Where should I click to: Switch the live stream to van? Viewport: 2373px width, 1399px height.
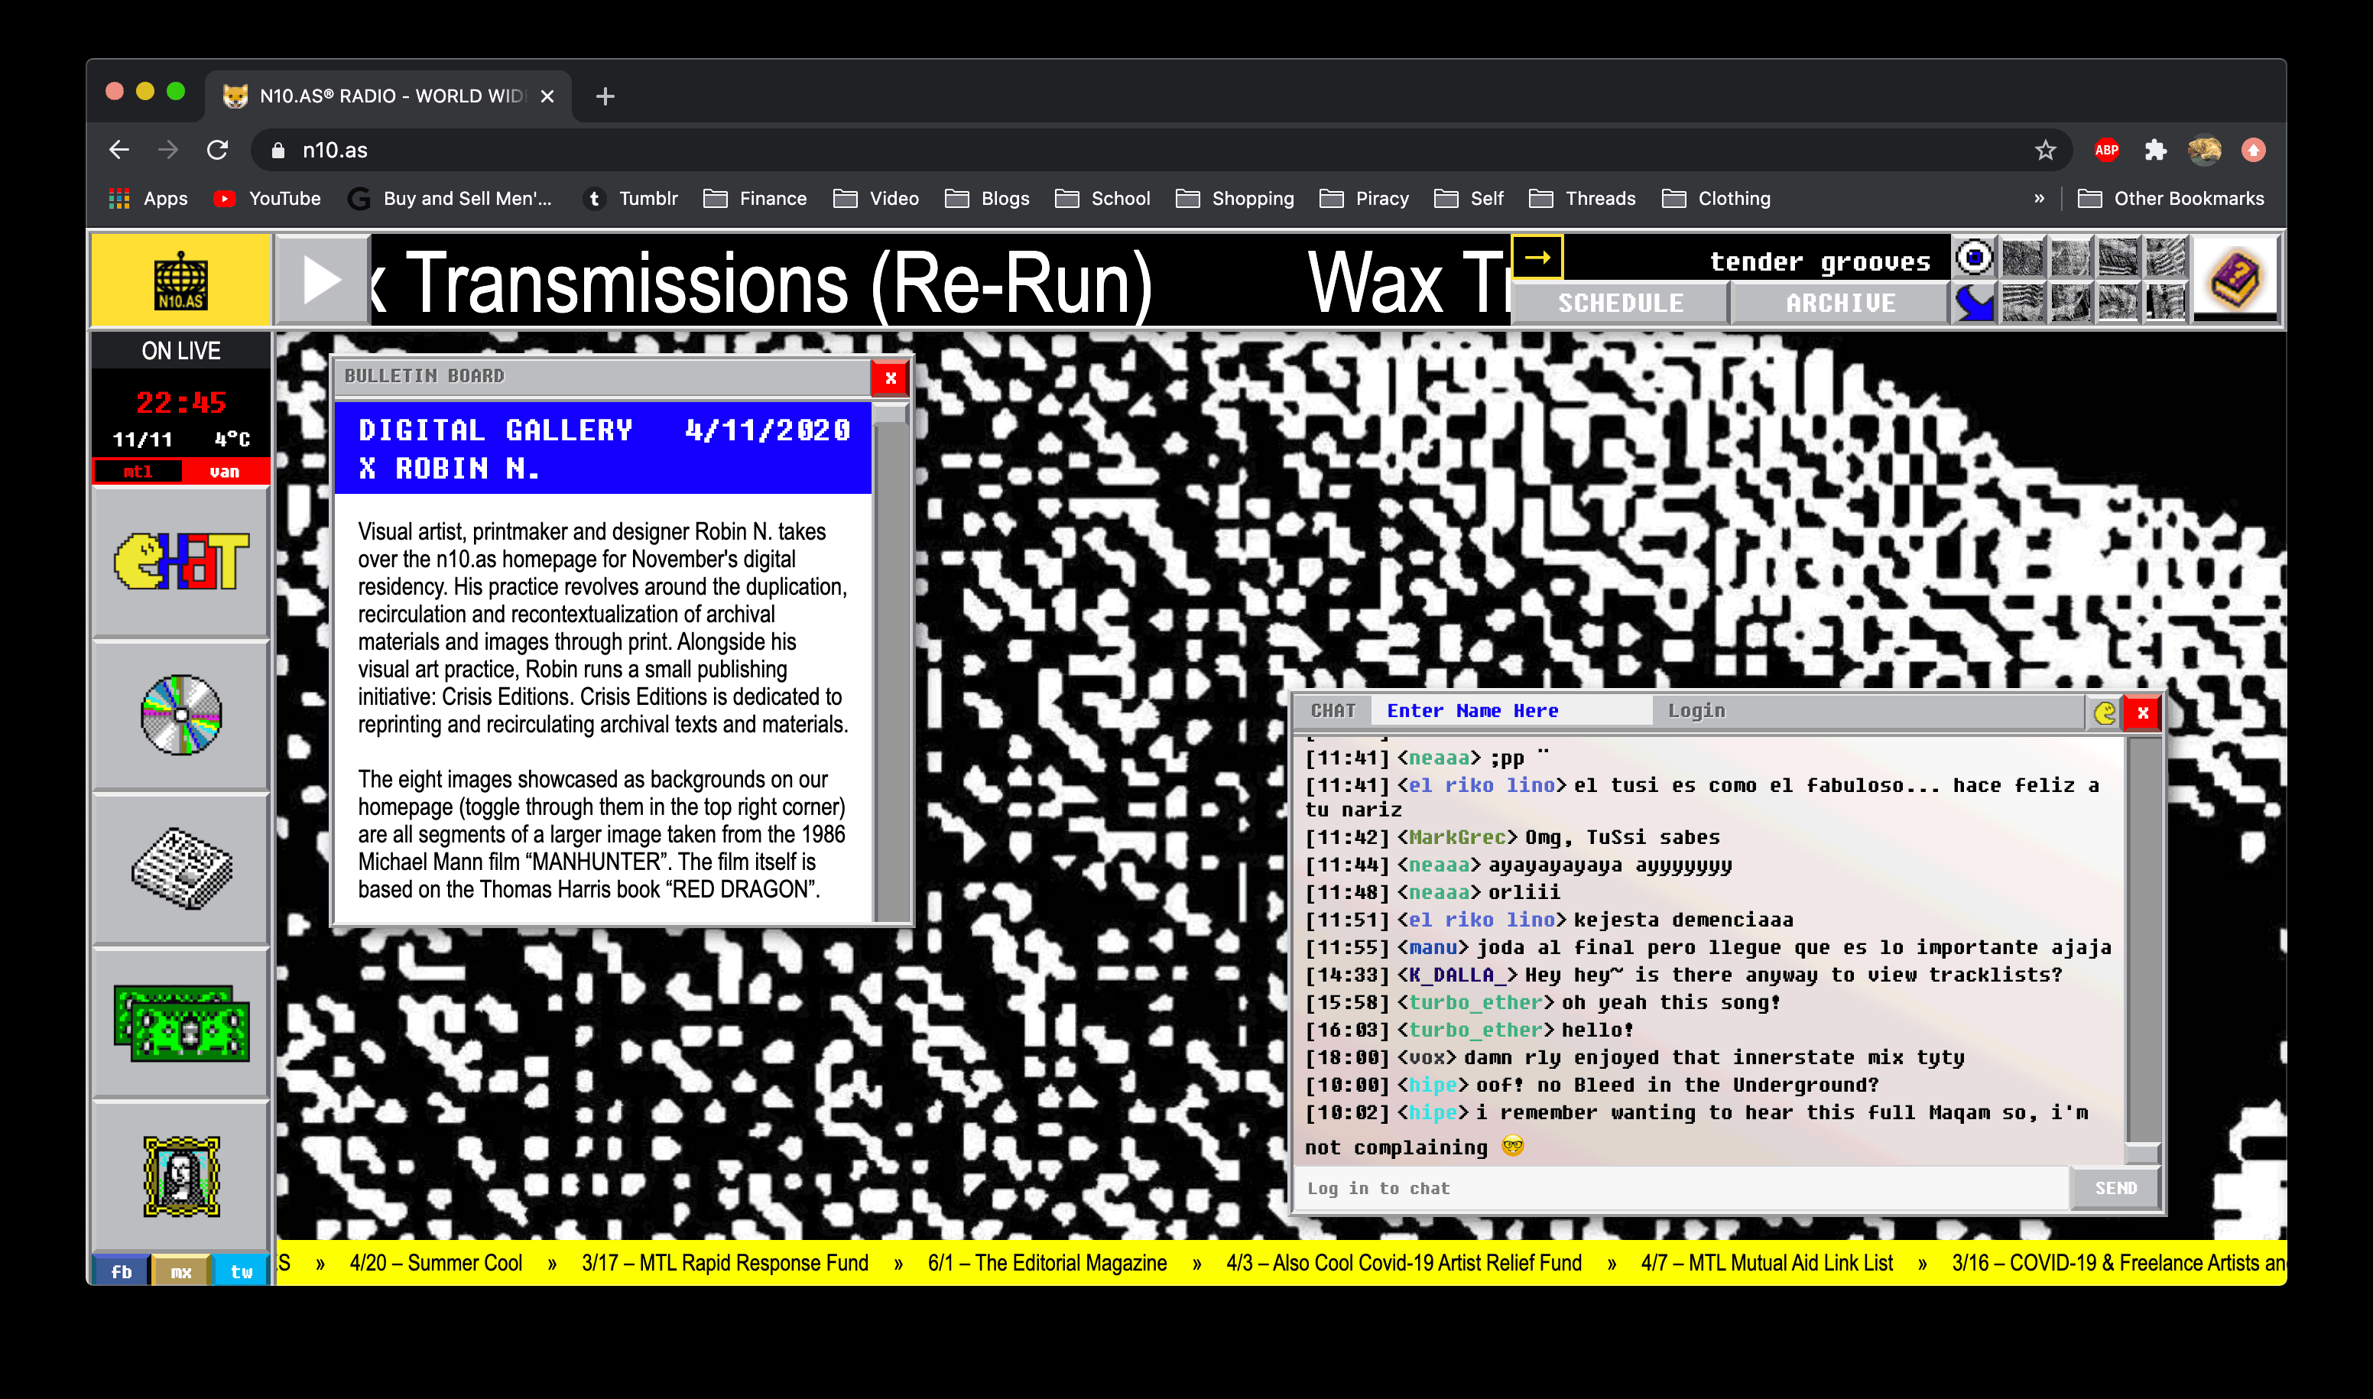[x=225, y=472]
